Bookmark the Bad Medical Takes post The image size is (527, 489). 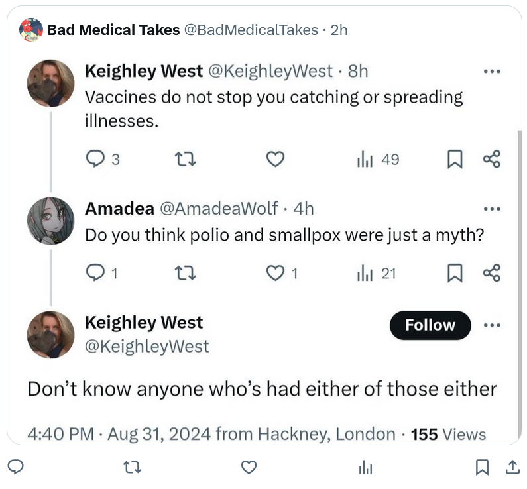point(483,468)
